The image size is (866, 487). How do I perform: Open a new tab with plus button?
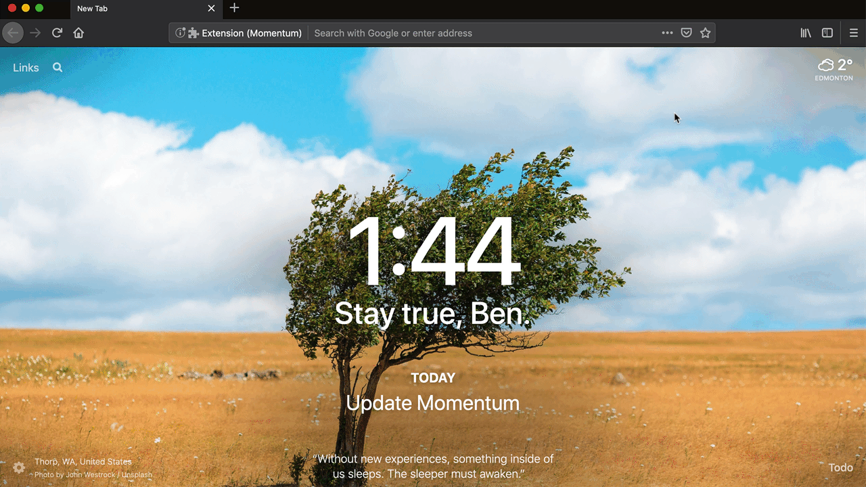[234, 8]
